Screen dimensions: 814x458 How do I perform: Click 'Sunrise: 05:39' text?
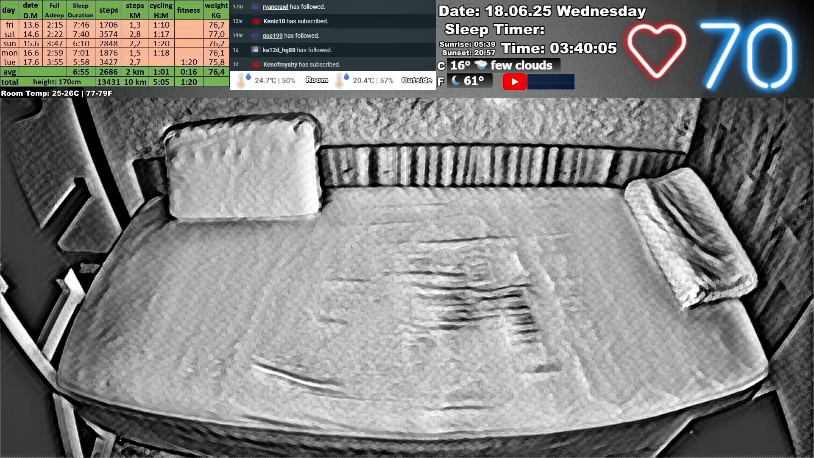467,44
